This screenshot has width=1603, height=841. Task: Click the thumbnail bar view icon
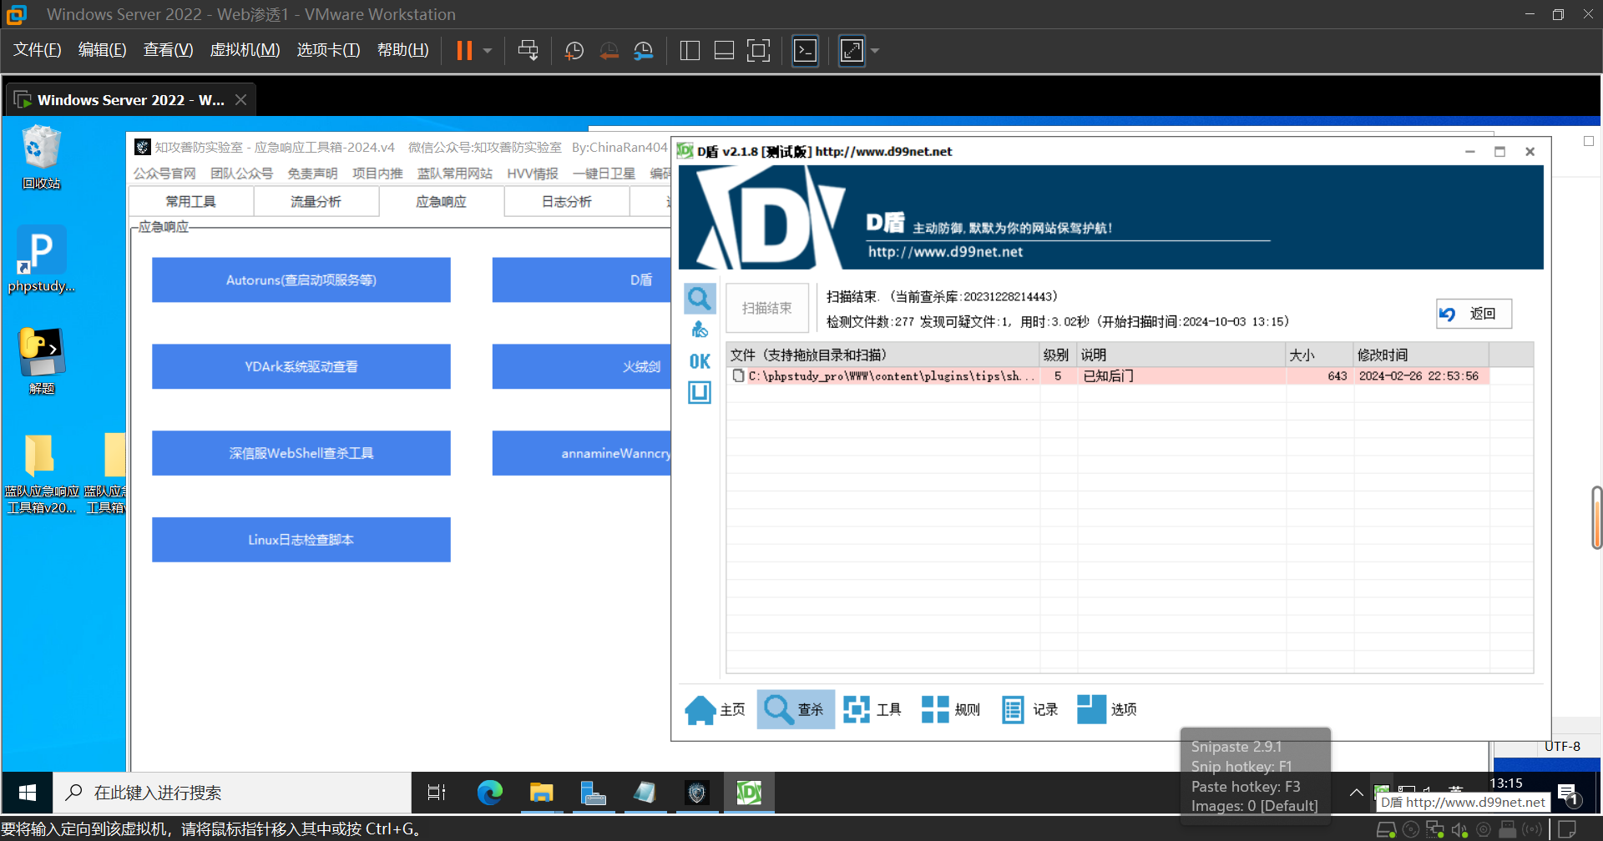(724, 51)
